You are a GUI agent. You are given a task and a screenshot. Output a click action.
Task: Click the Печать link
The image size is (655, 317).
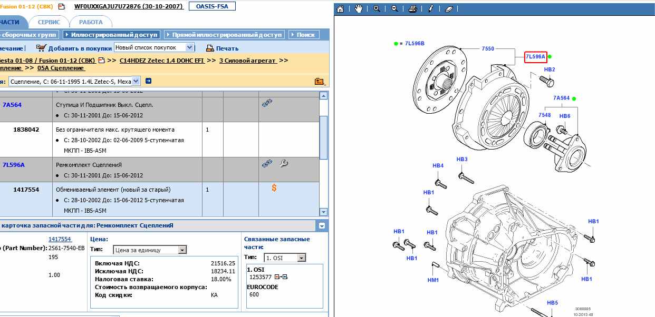[227, 48]
